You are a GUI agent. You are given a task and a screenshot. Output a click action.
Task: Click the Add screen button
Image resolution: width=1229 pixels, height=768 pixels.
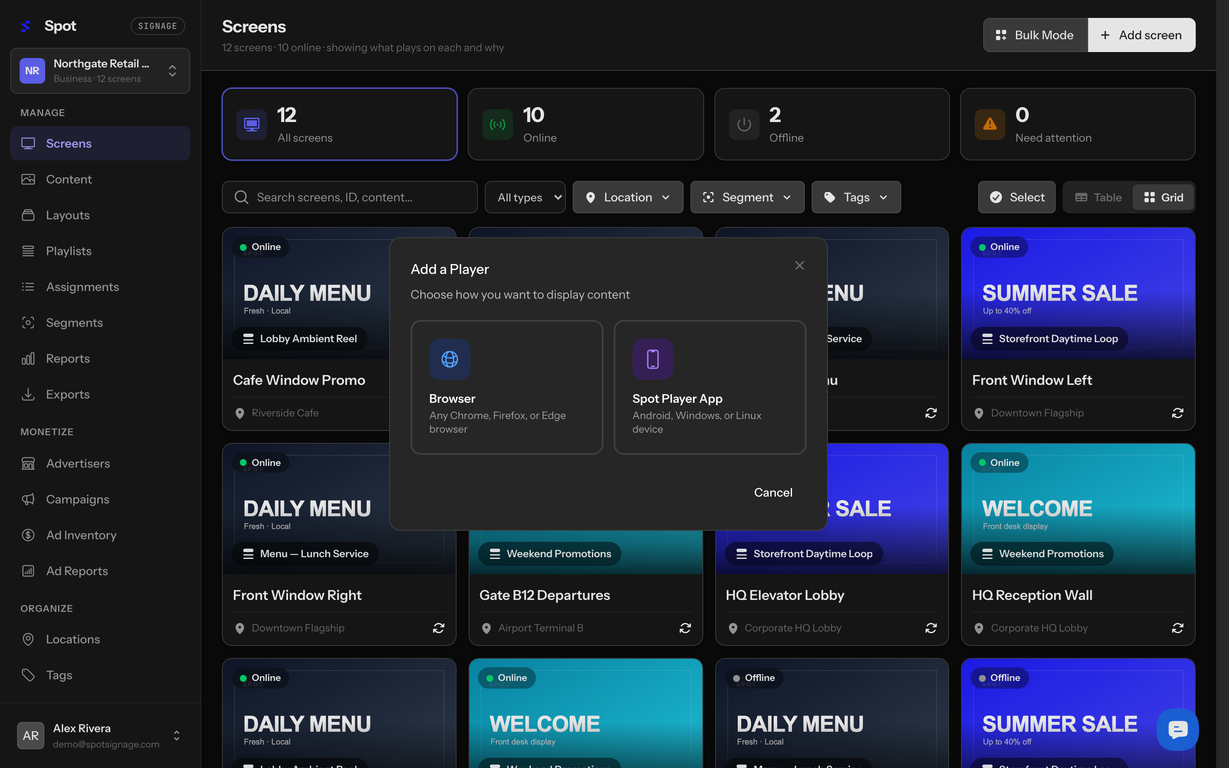[x=1141, y=35]
